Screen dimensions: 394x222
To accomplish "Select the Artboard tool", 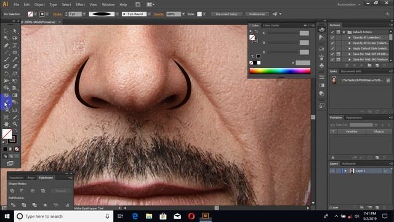I will coord(6,117).
